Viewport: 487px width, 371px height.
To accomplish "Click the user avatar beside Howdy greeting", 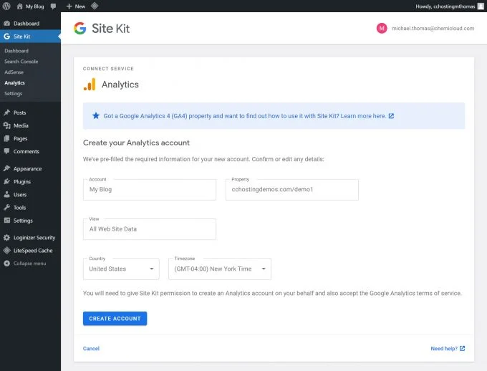I will point(481,6).
